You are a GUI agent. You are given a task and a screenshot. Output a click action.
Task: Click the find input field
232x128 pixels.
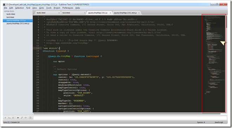(130, 118)
